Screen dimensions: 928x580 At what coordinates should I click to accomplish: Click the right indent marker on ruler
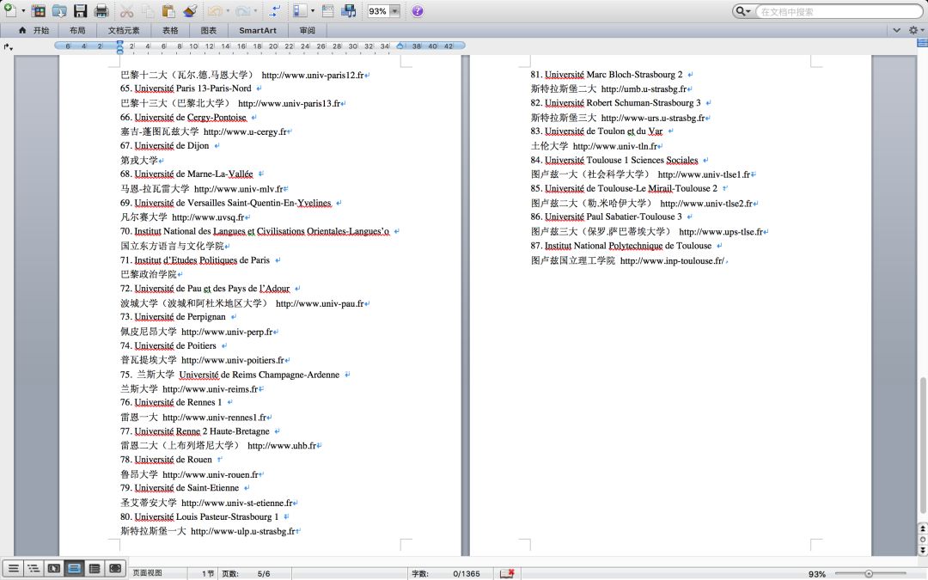(400, 46)
